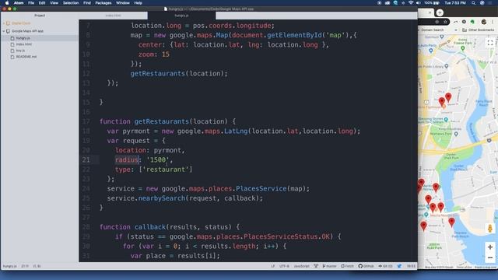The width and height of the screenshot is (498, 280).
Task: Open the Window menu
Action: click(123, 3)
